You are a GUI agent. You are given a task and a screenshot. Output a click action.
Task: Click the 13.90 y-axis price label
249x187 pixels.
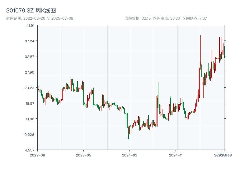[30, 119]
